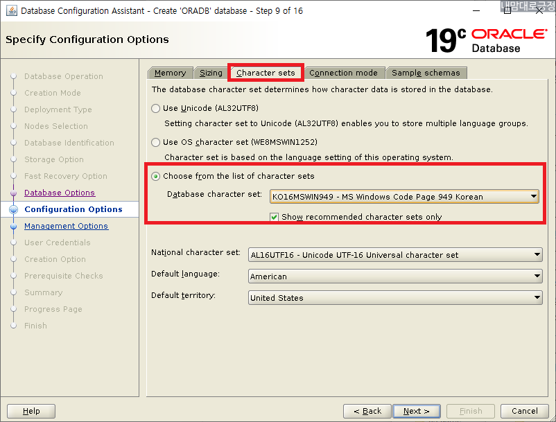The width and height of the screenshot is (556, 422).
Task: Click the Finish step in sidebar
Action: (x=35, y=326)
